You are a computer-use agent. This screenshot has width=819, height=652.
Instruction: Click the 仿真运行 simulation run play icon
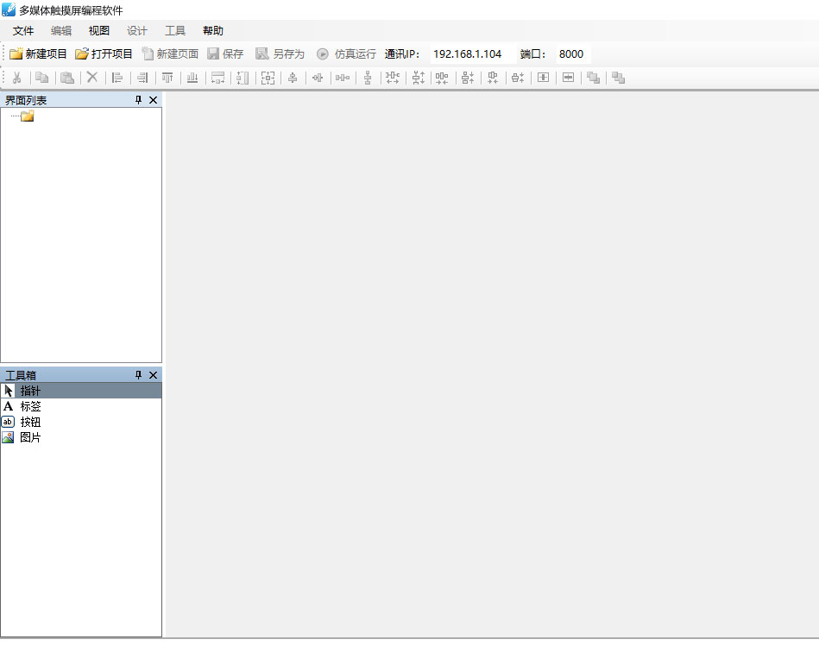(323, 53)
